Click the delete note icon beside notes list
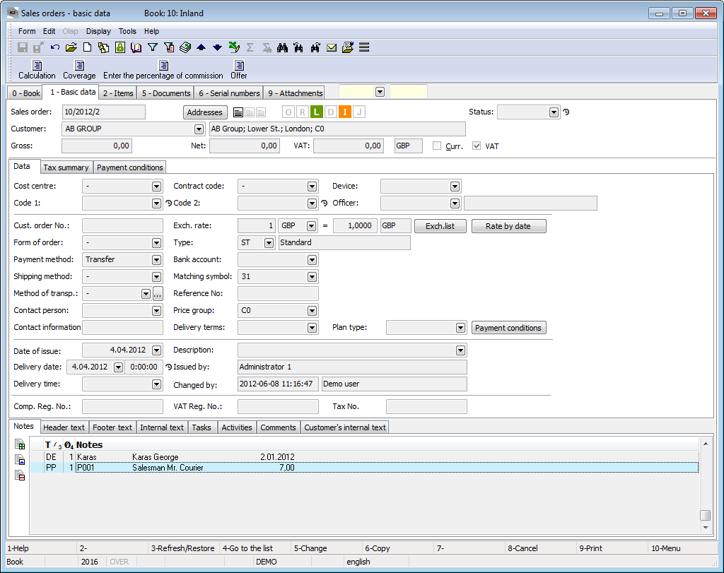The height and width of the screenshot is (573, 724). coord(20,475)
